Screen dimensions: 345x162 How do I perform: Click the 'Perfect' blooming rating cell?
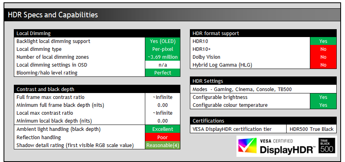[163, 73]
